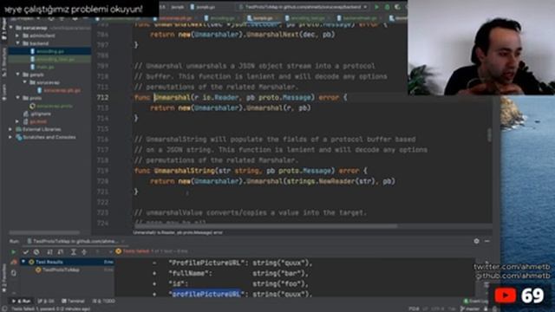Click the adminclient folder name
Image resolution: width=555 pixels, height=312 pixels.
(x=42, y=36)
